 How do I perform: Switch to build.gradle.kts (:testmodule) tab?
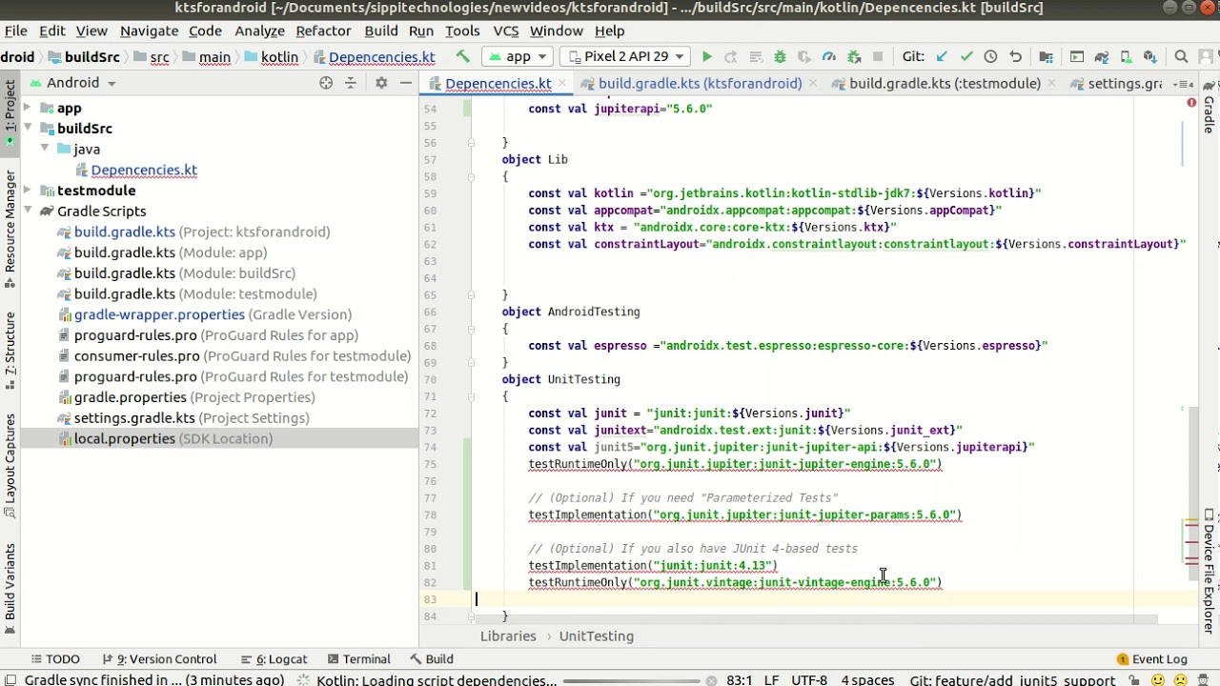[945, 84]
